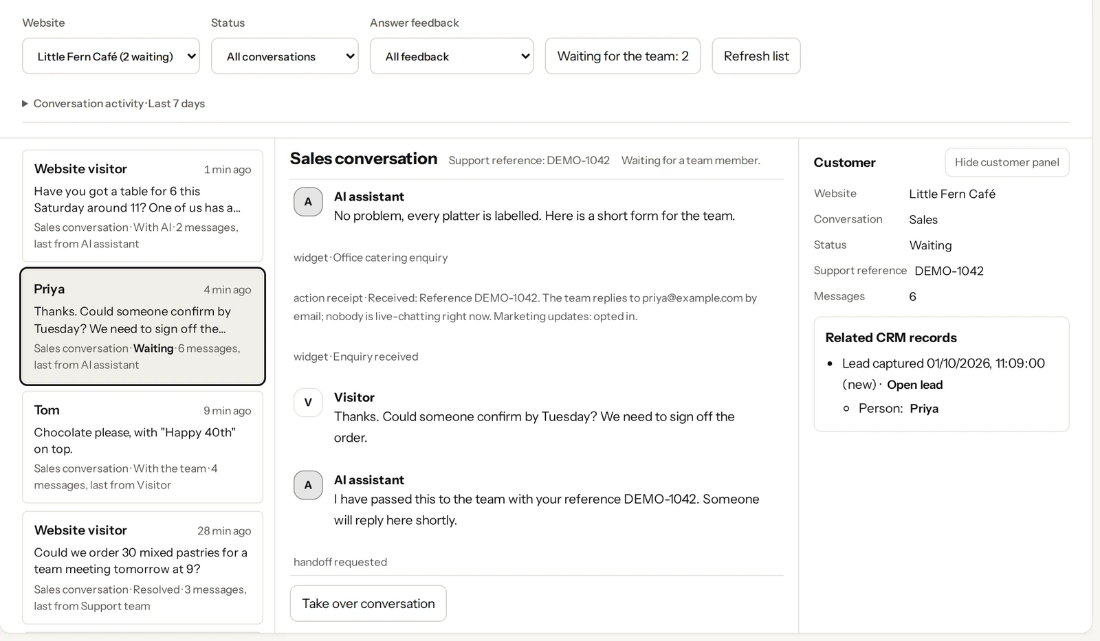This screenshot has width=1100, height=641.
Task: Click DEMO-1042 value in Customer panel
Action: tap(949, 271)
